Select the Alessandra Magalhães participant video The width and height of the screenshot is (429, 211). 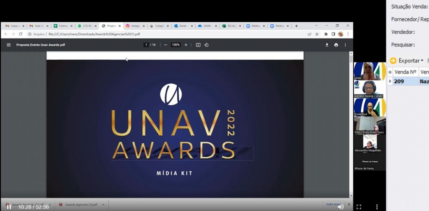pyautogui.click(x=370, y=144)
